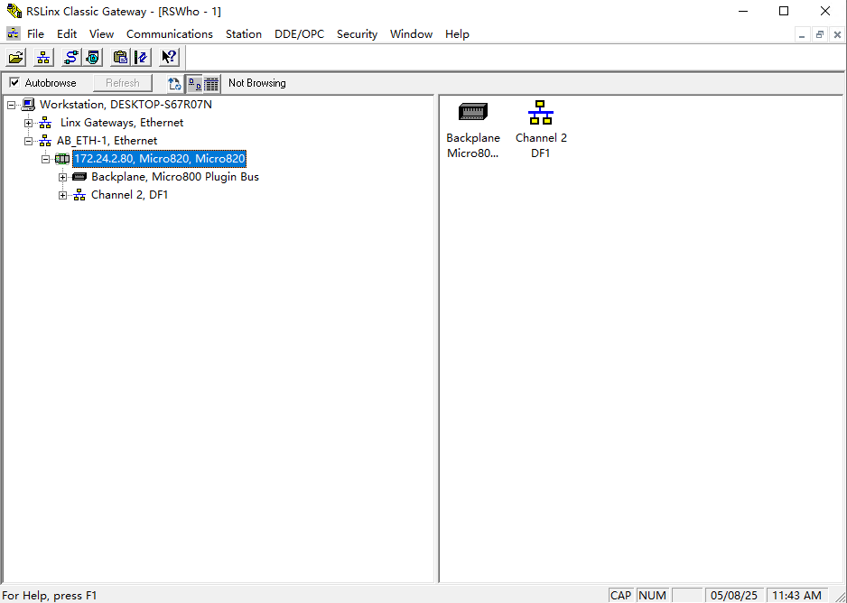The height and width of the screenshot is (603, 847).
Task: Switch RSWho to details list view
Action: tap(211, 84)
